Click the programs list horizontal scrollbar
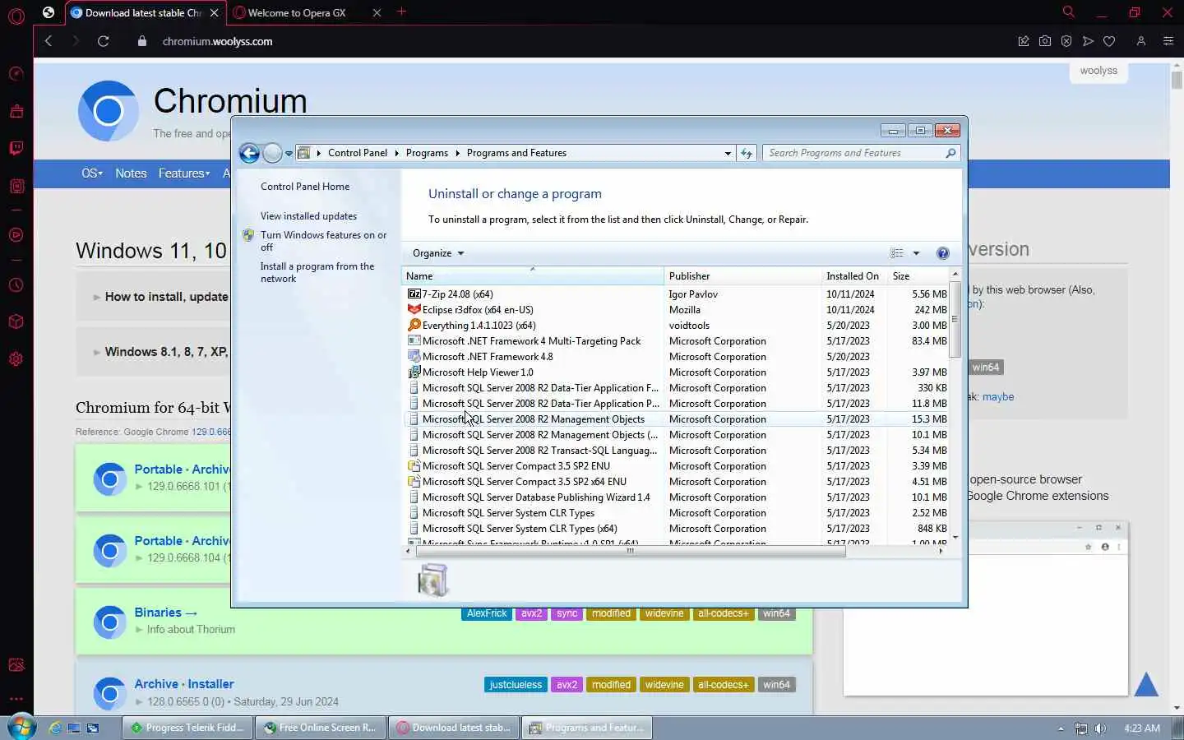The image size is (1184, 740). [x=630, y=551]
